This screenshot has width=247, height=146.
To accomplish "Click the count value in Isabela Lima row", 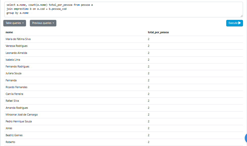I will point(149,60).
